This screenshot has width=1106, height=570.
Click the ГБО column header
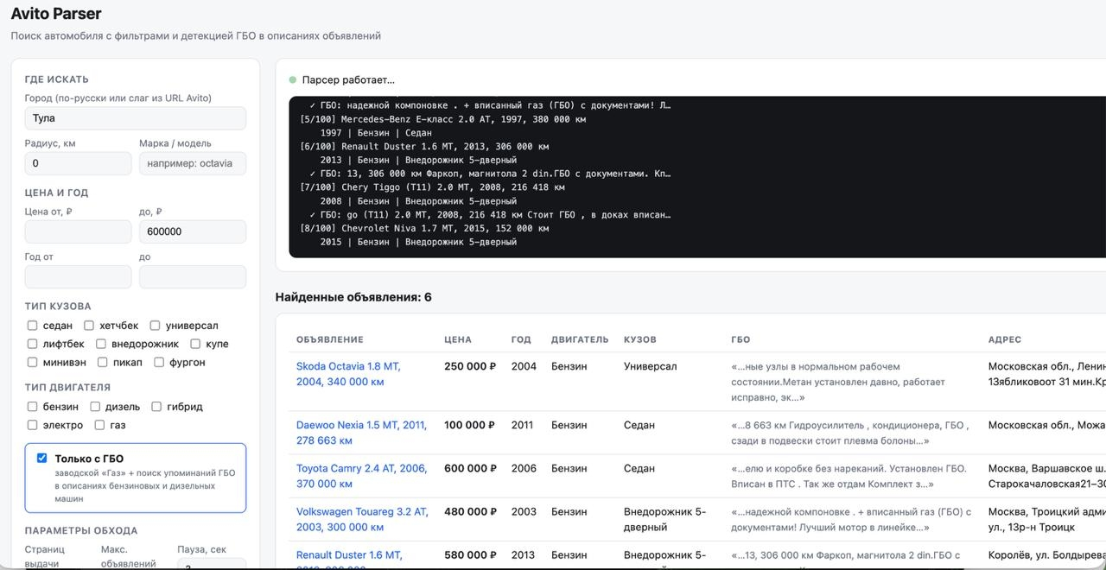pyautogui.click(x=741, y=339)
